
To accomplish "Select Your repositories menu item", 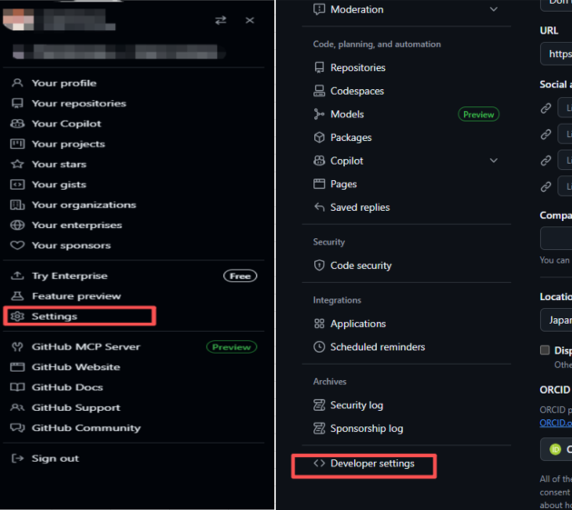I will pos(78,104).
